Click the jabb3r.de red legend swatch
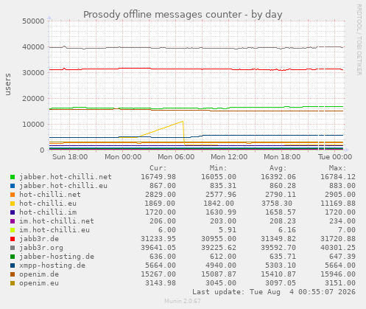The image size is (366, 309). 13,239
